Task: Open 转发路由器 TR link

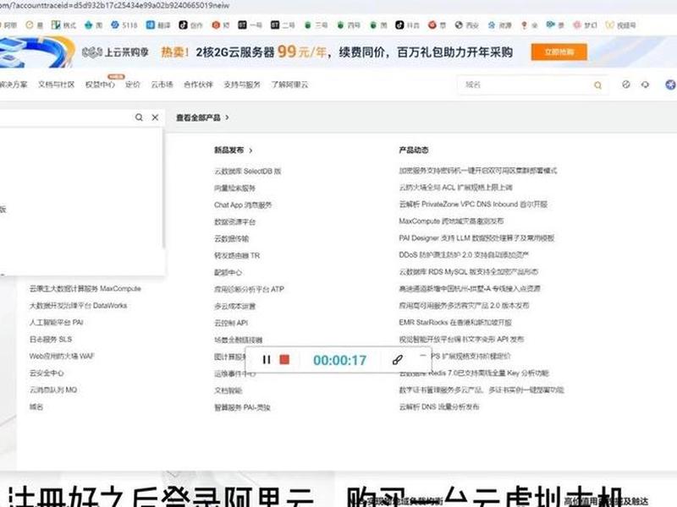Action: [x=237, y=256]
